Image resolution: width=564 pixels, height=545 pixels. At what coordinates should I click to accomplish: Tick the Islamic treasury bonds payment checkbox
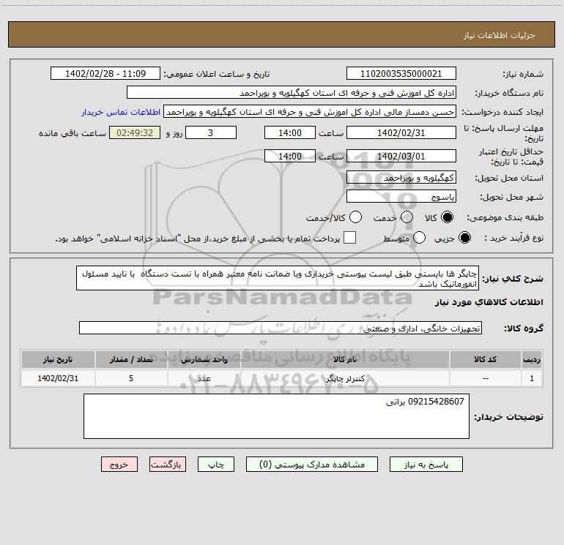pos(349,238)
